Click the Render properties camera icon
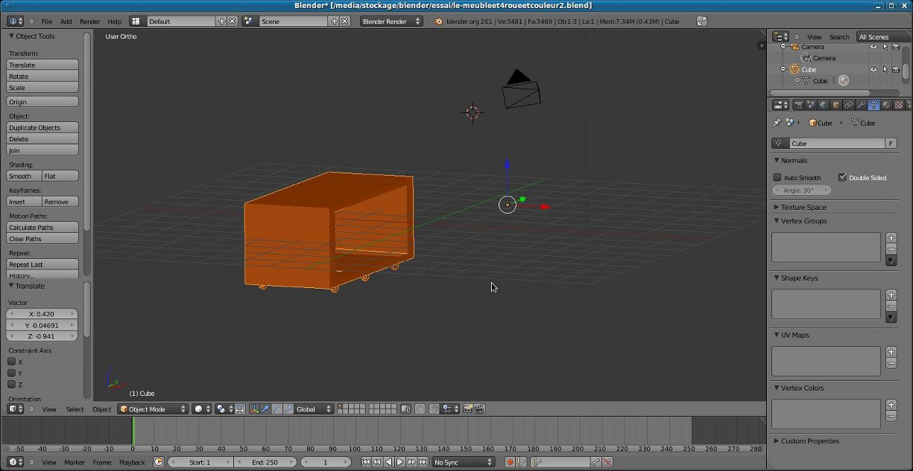 coord(798,105)
